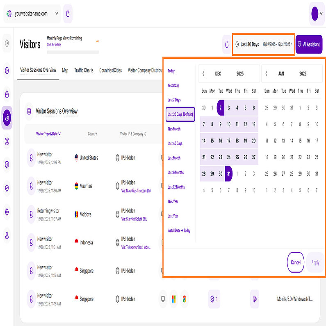Click the video recording icon in Singapore row
Screen dimensions: 326x326
(254, 299)
